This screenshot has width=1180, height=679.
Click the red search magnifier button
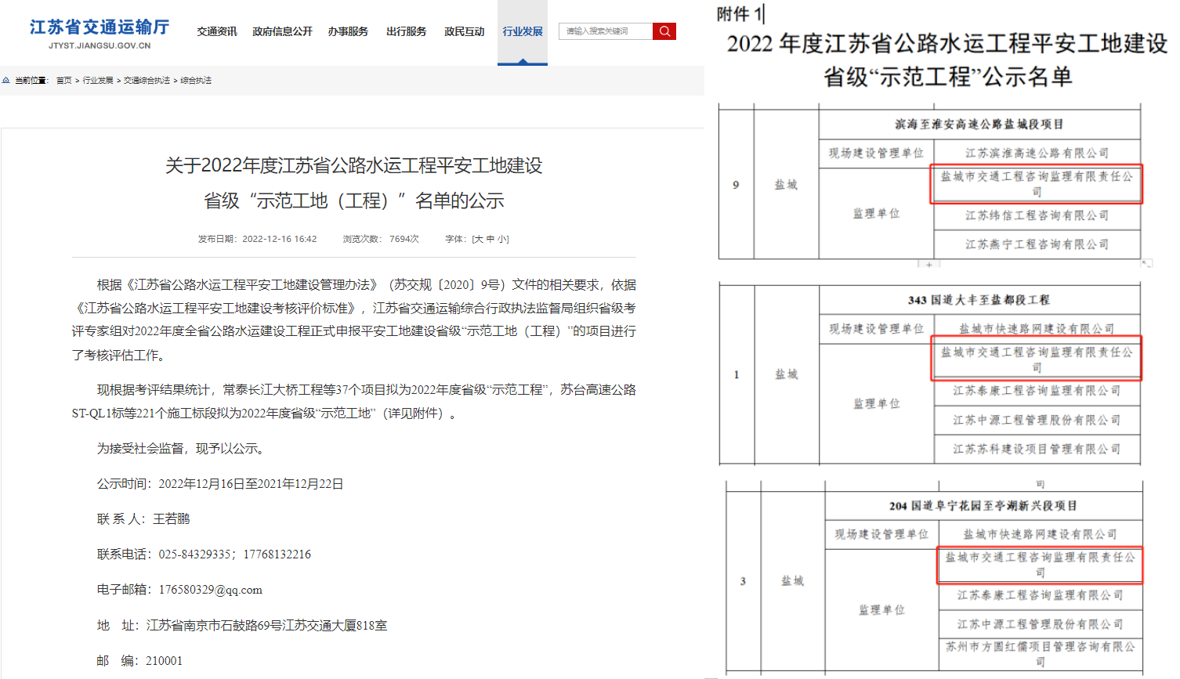664,31
